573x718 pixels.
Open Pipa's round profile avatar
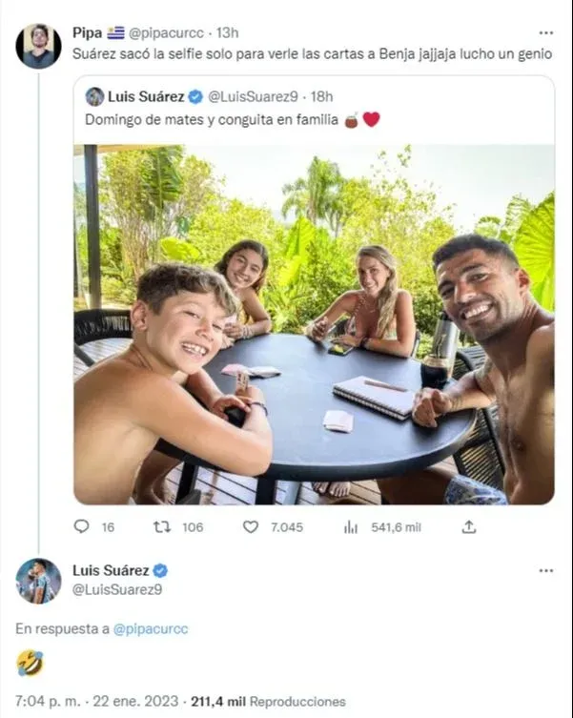[38, 45]
